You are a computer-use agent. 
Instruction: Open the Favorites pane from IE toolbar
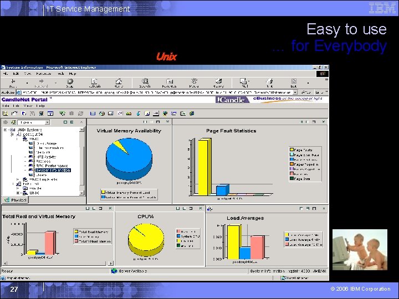coord(169,83)
